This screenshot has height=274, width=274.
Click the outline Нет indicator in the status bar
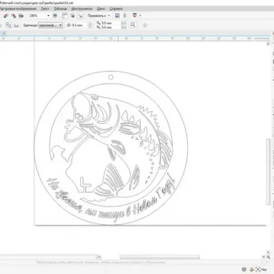262,269
